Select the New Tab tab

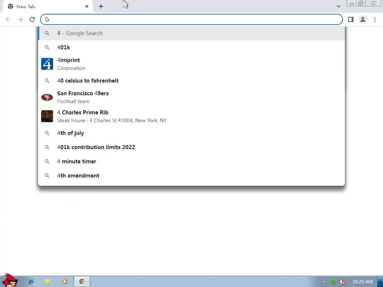(x=47, y=7)
